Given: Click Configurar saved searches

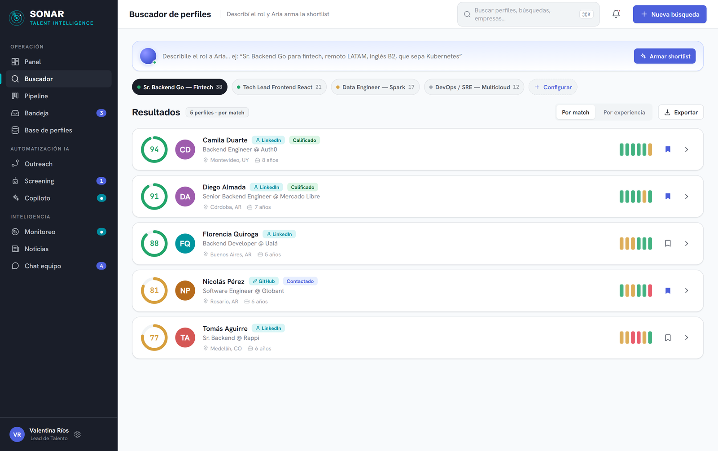Looking at the screenshot, I should pos(553,87).
